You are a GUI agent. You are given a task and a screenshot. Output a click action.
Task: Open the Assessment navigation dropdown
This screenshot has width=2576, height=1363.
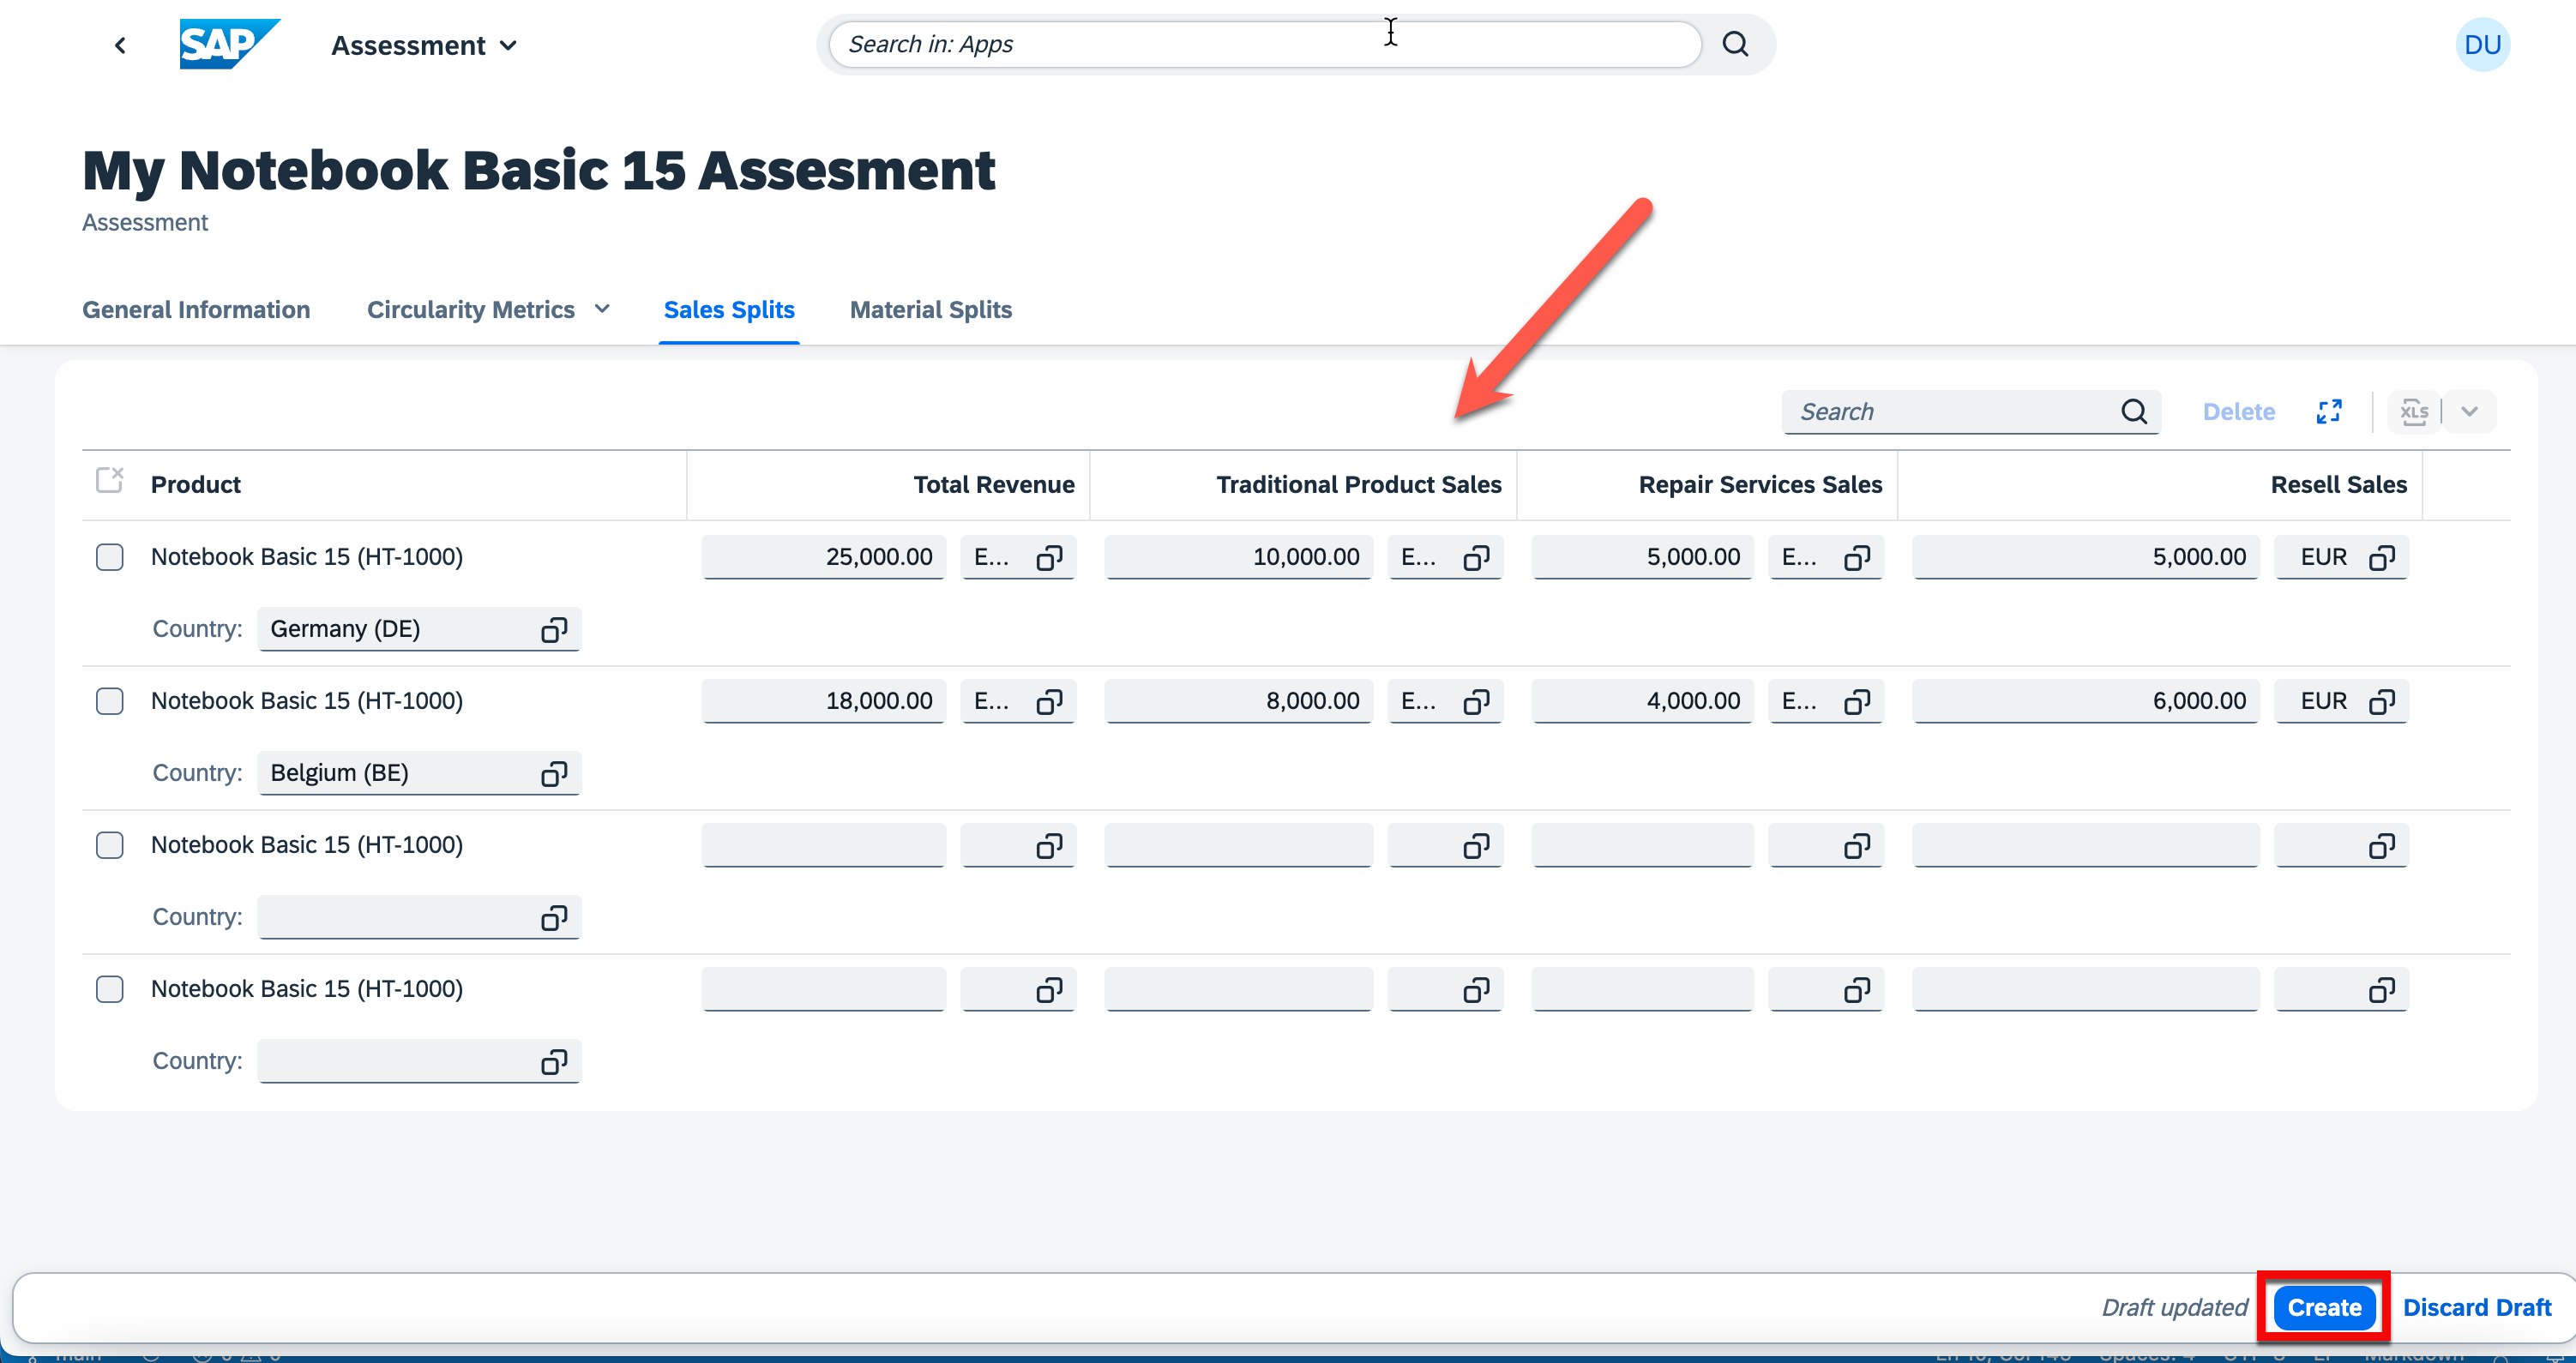424,45
